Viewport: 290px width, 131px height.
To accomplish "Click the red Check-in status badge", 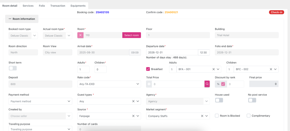I will pyautogui.click(x=276, y=12).
